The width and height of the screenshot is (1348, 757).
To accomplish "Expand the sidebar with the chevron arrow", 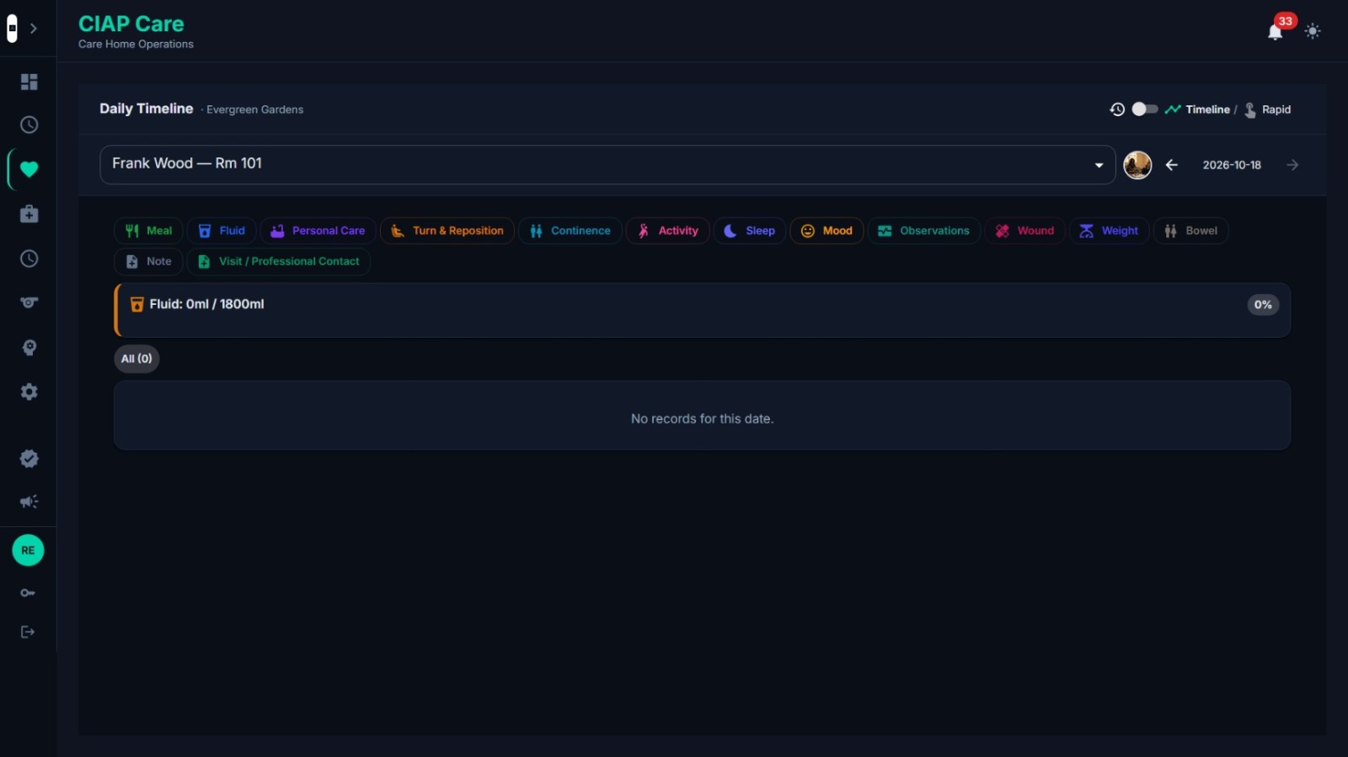I will point(34,29).
